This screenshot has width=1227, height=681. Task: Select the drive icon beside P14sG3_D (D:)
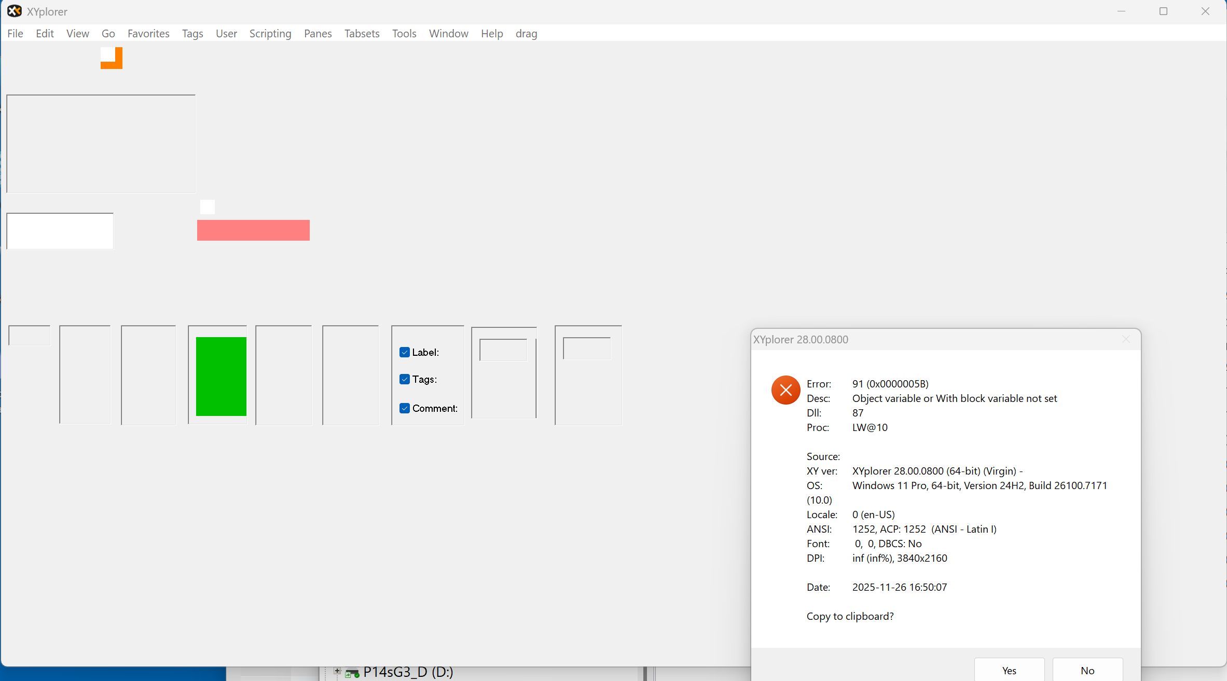pyautogui.click(x=353, y=672)
